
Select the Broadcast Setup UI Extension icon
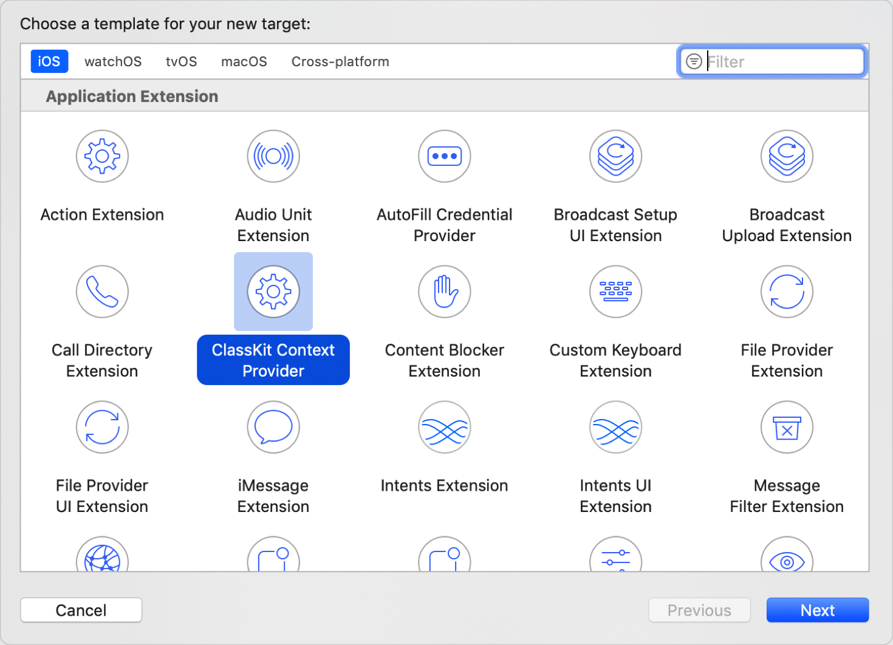tap(616, 156)
